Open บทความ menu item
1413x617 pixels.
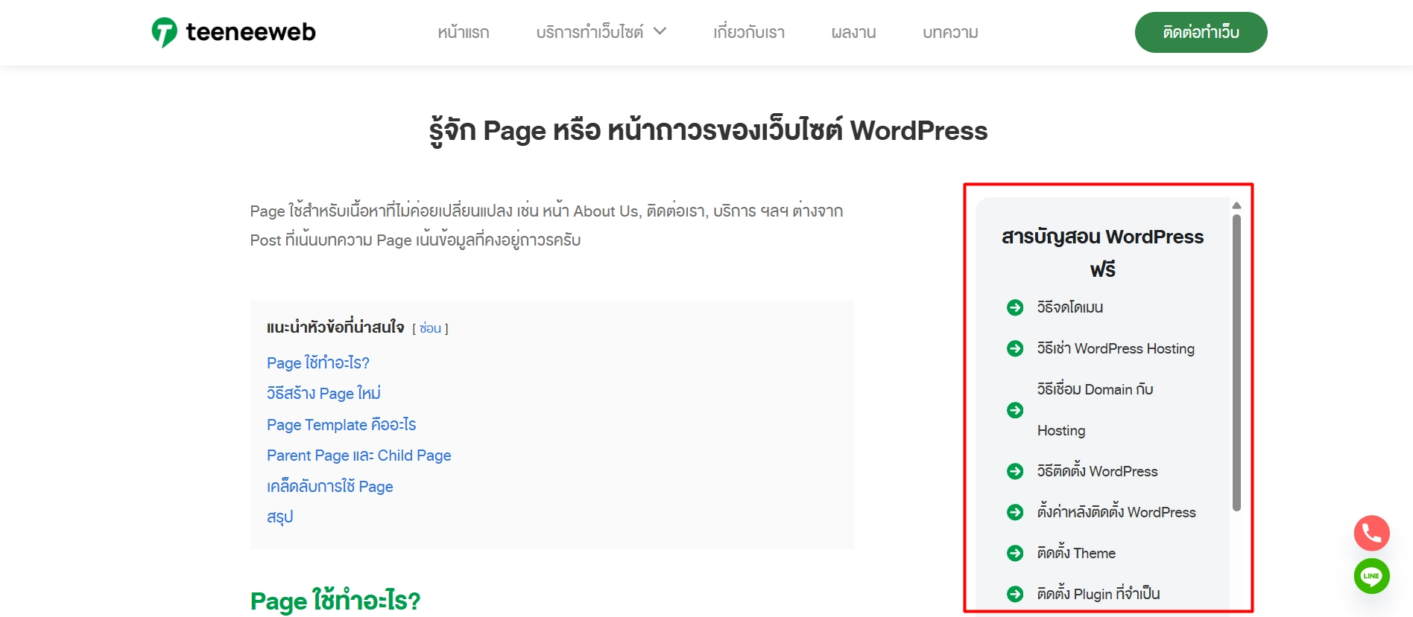(950, 33)
